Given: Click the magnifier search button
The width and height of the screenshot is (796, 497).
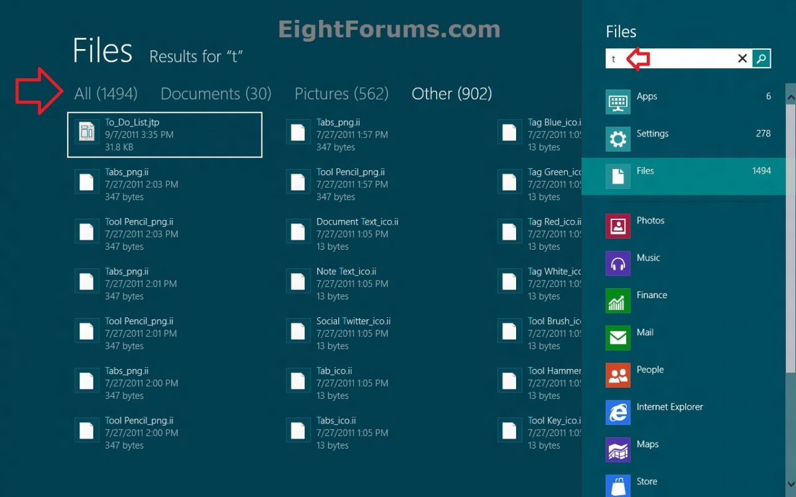Looking at the screenshot, I should 762,58.
